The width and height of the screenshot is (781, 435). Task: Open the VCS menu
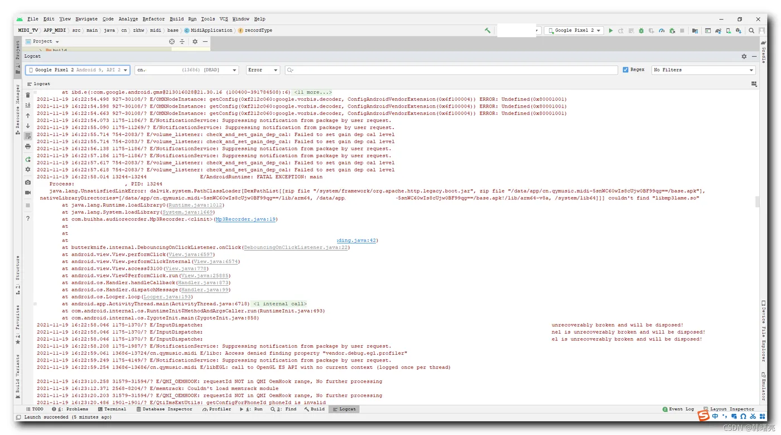pos(224,19)
